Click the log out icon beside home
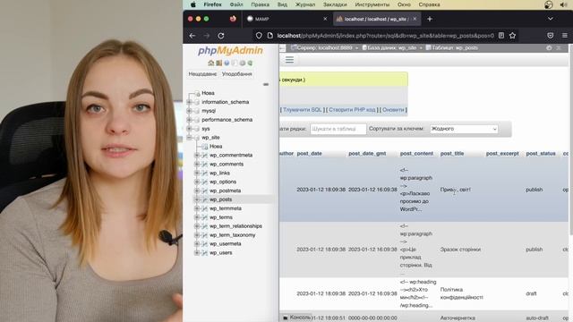This screenshot has width=573, height=322. pos(218,63)
